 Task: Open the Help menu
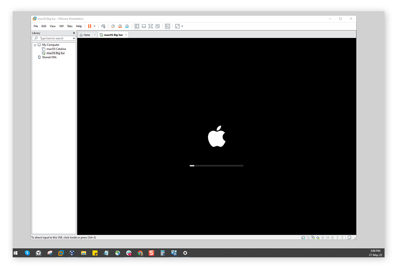(x=79, y=26)
